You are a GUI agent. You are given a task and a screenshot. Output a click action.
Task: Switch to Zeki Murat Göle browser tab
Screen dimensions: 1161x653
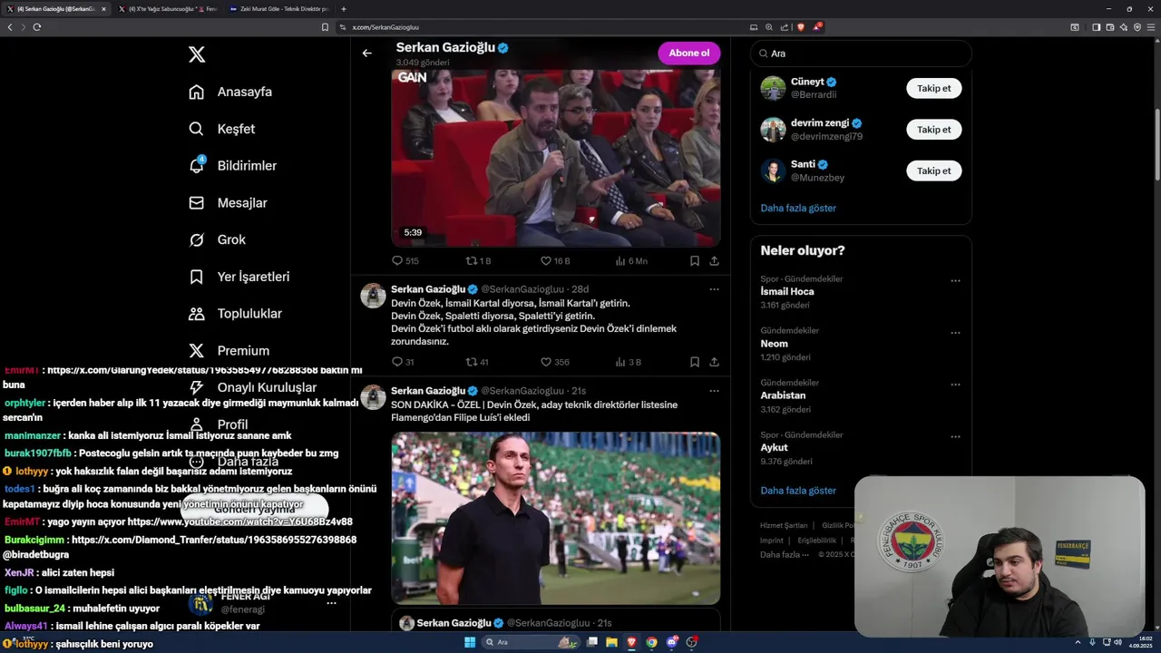point(279,9)
